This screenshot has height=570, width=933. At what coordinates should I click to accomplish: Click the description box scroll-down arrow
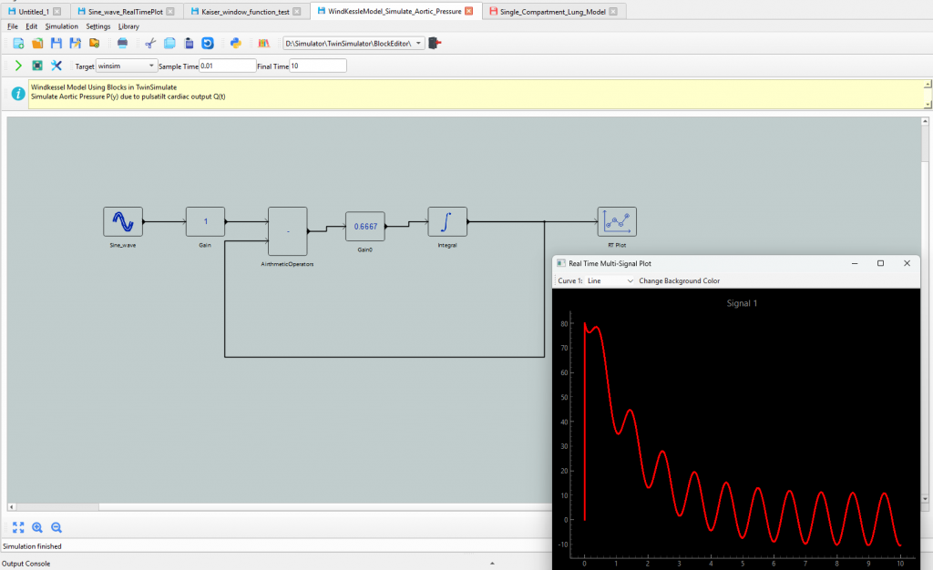(x=927, y=105)
